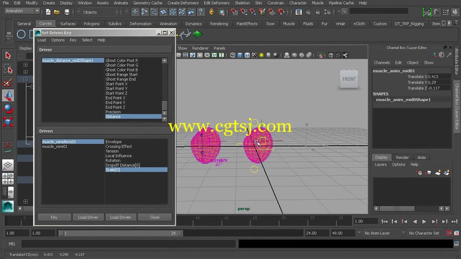Click the Maya home icon

point(8,207)
